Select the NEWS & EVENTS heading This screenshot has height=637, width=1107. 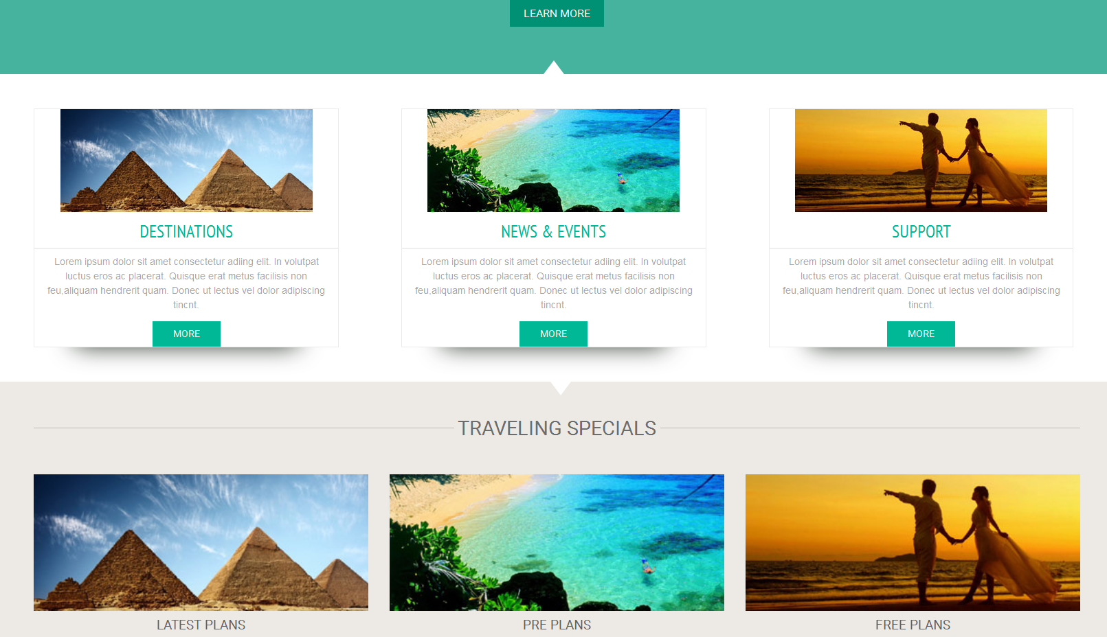(x=553, y=232)
